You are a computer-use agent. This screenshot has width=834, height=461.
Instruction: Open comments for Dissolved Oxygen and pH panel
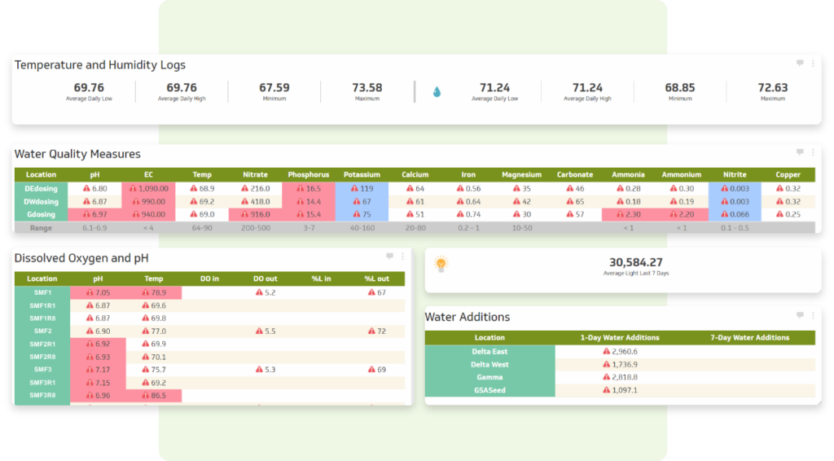click(390, 257)
